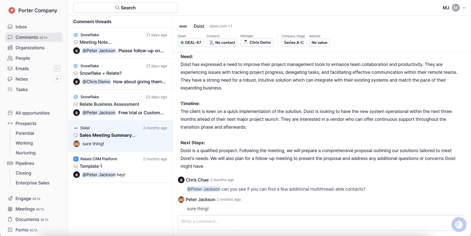
Task: Click Snowflake icon in 21 days ago Meeting Note thread
Action: click(76, 35)
